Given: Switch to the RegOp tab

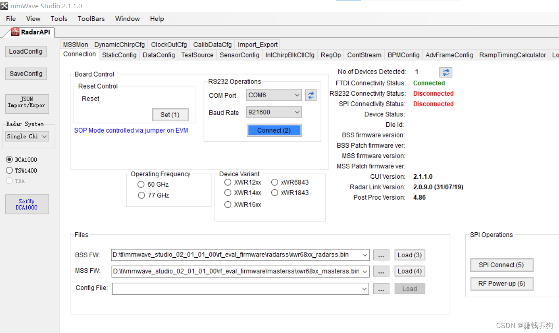Looking at the screenshot, I should pyautogui.click(x=330, y=55).
